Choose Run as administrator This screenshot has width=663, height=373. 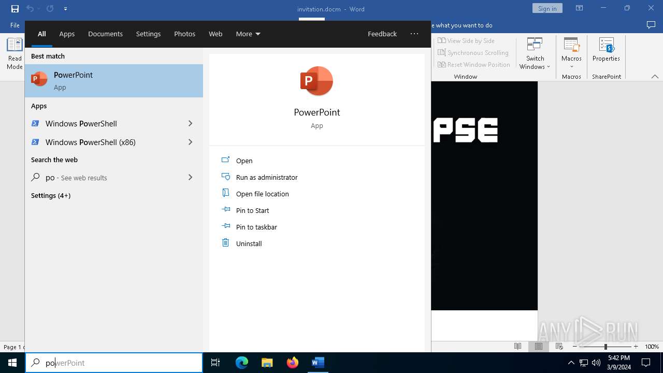point(259,177)
